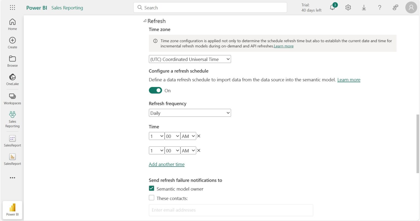Screen dimensions: 420x221
Task: Open the Refresh frequency dropdown
Action: click(189, 113)
